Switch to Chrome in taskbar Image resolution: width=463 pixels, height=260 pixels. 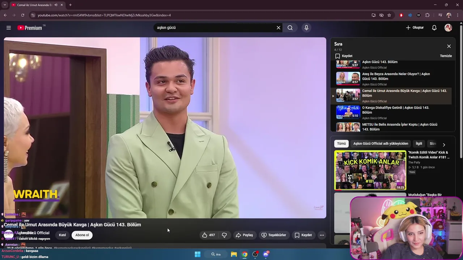tap(245, 254)
